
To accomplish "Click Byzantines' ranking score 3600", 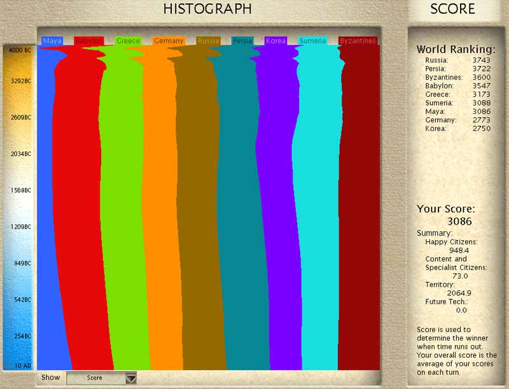I will tap(482, 77).
